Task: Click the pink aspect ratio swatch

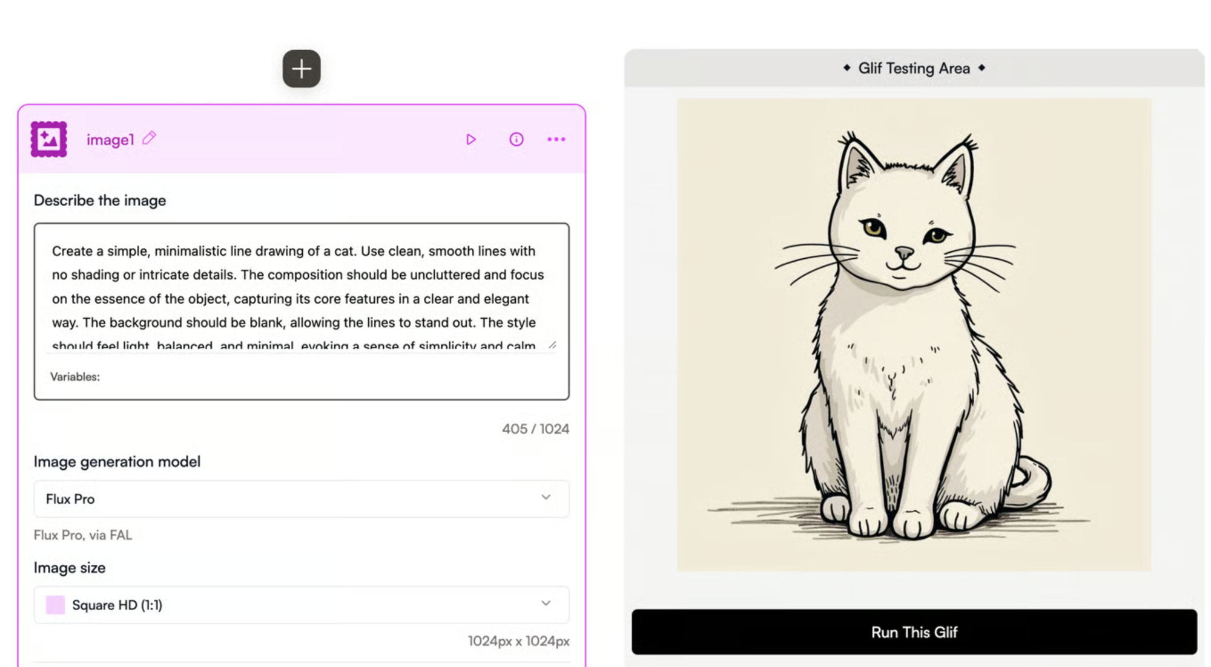Action: click(55, 605)
